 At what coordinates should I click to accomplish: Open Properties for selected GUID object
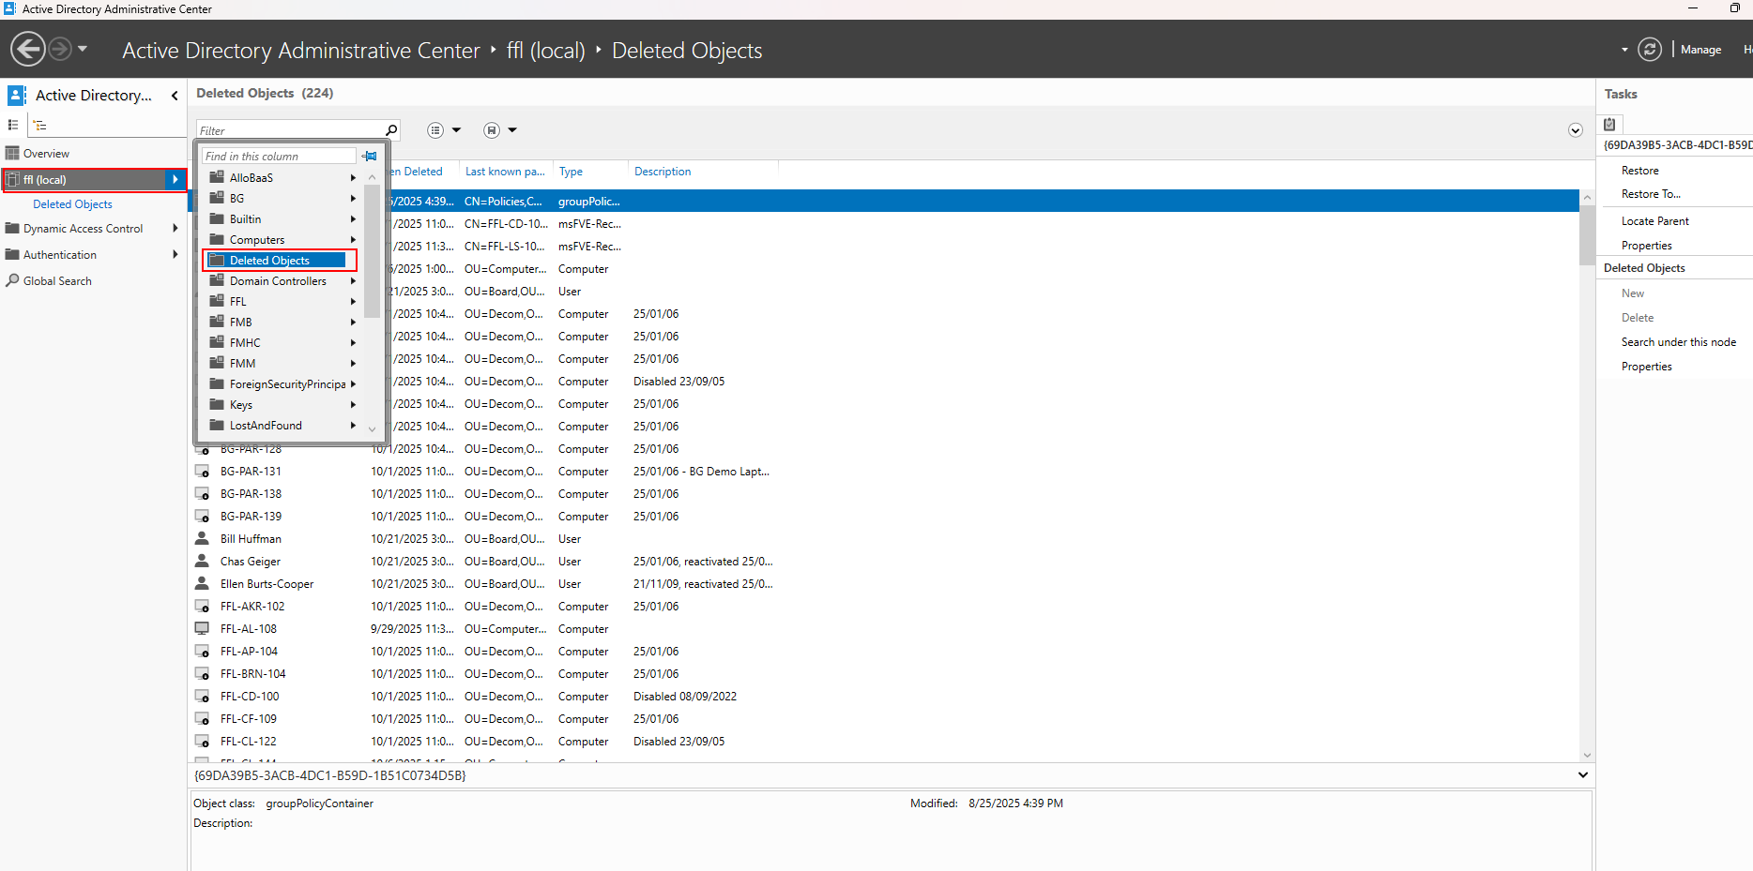1646,246
